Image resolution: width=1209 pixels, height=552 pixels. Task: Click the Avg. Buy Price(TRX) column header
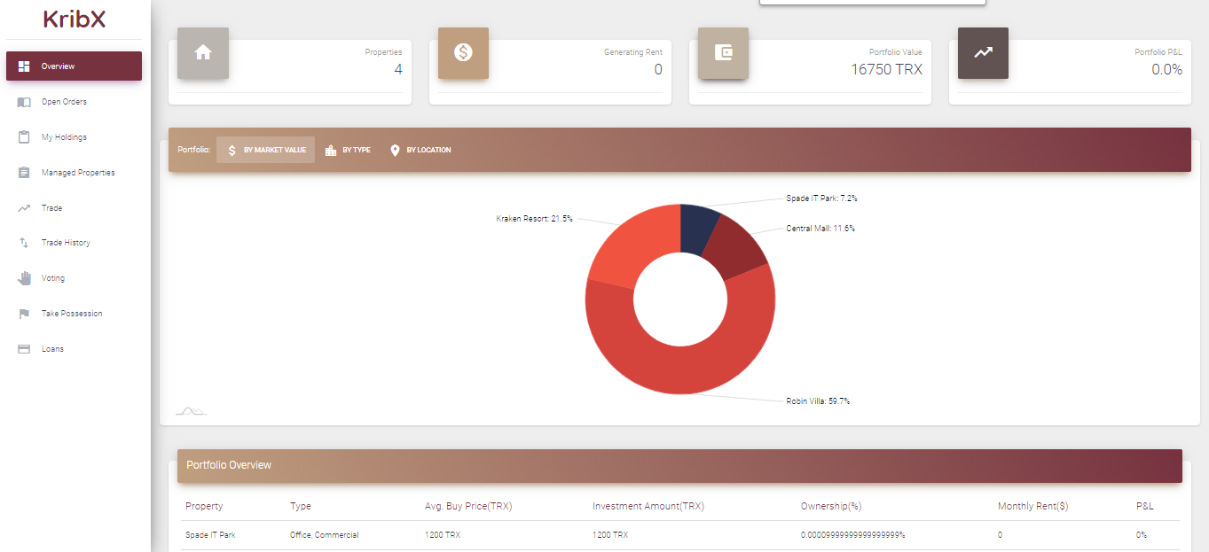(468, 506)
